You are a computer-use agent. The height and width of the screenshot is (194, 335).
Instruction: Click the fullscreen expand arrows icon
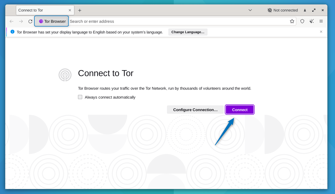click(314, 10)
